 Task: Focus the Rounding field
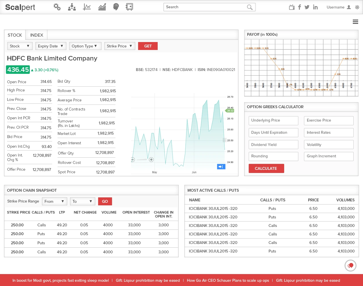click(x=273, y=156)
